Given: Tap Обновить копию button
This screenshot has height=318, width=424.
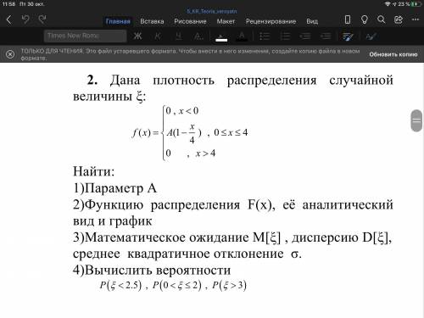Looking at the screenshot, I should 393,54.
